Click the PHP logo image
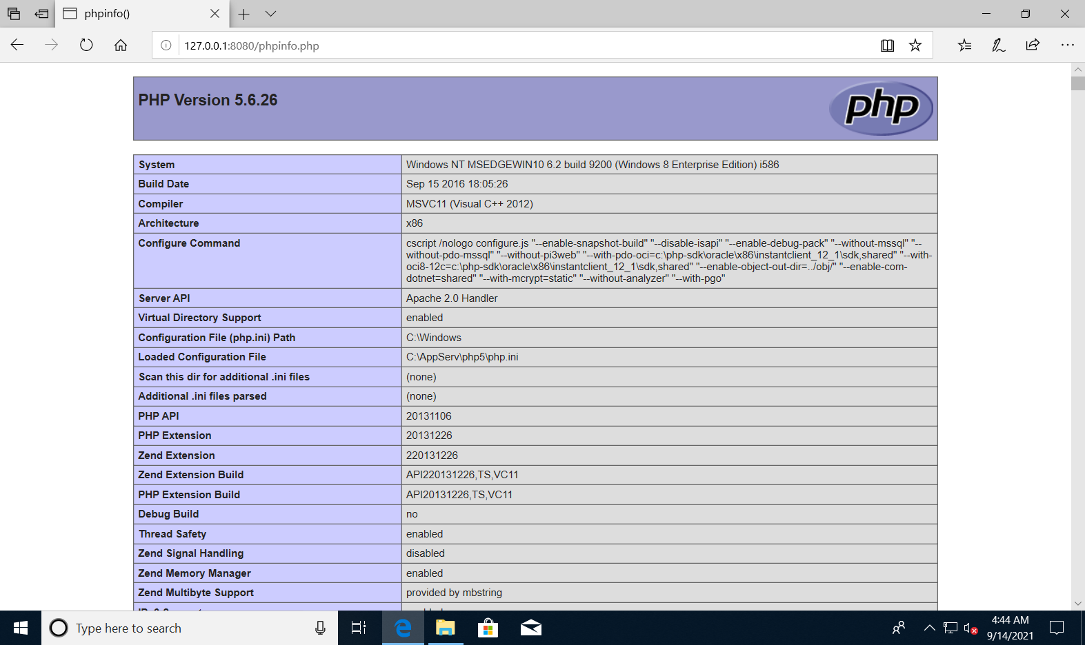1085x645 pixels. tap(880, 108)
